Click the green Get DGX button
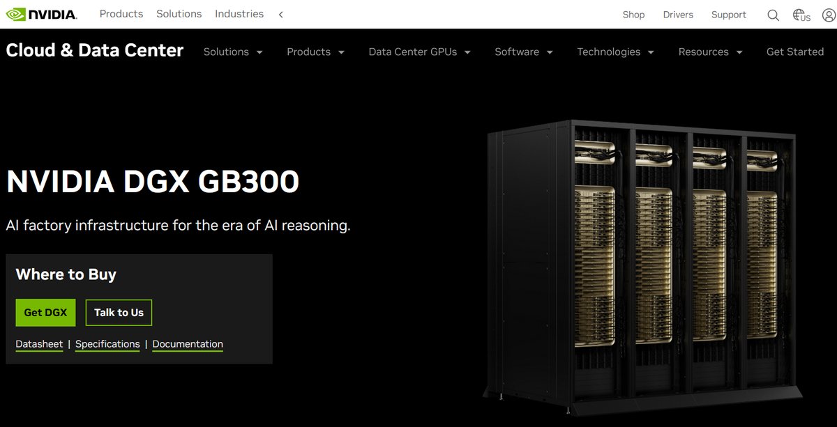Image resolution: width=837 pixels, height=427 pixels. [x=45, y=313]
